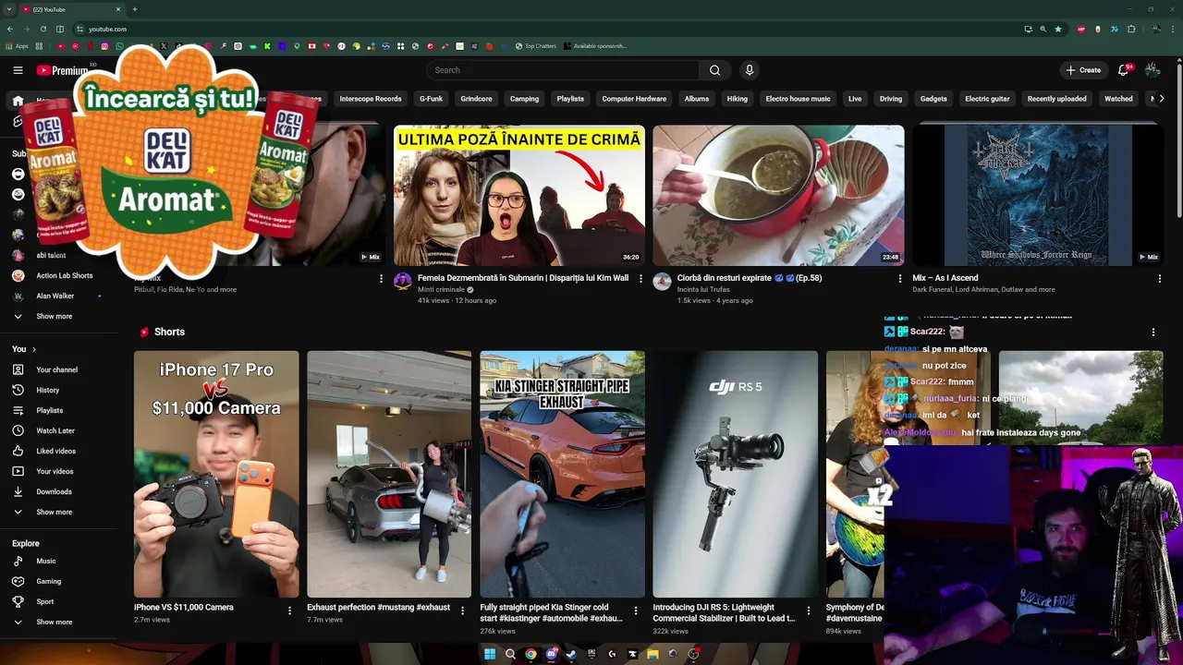Click the YouTube search input field
The width and height of the screenshot is (1183, 665).
click(564, 70)
